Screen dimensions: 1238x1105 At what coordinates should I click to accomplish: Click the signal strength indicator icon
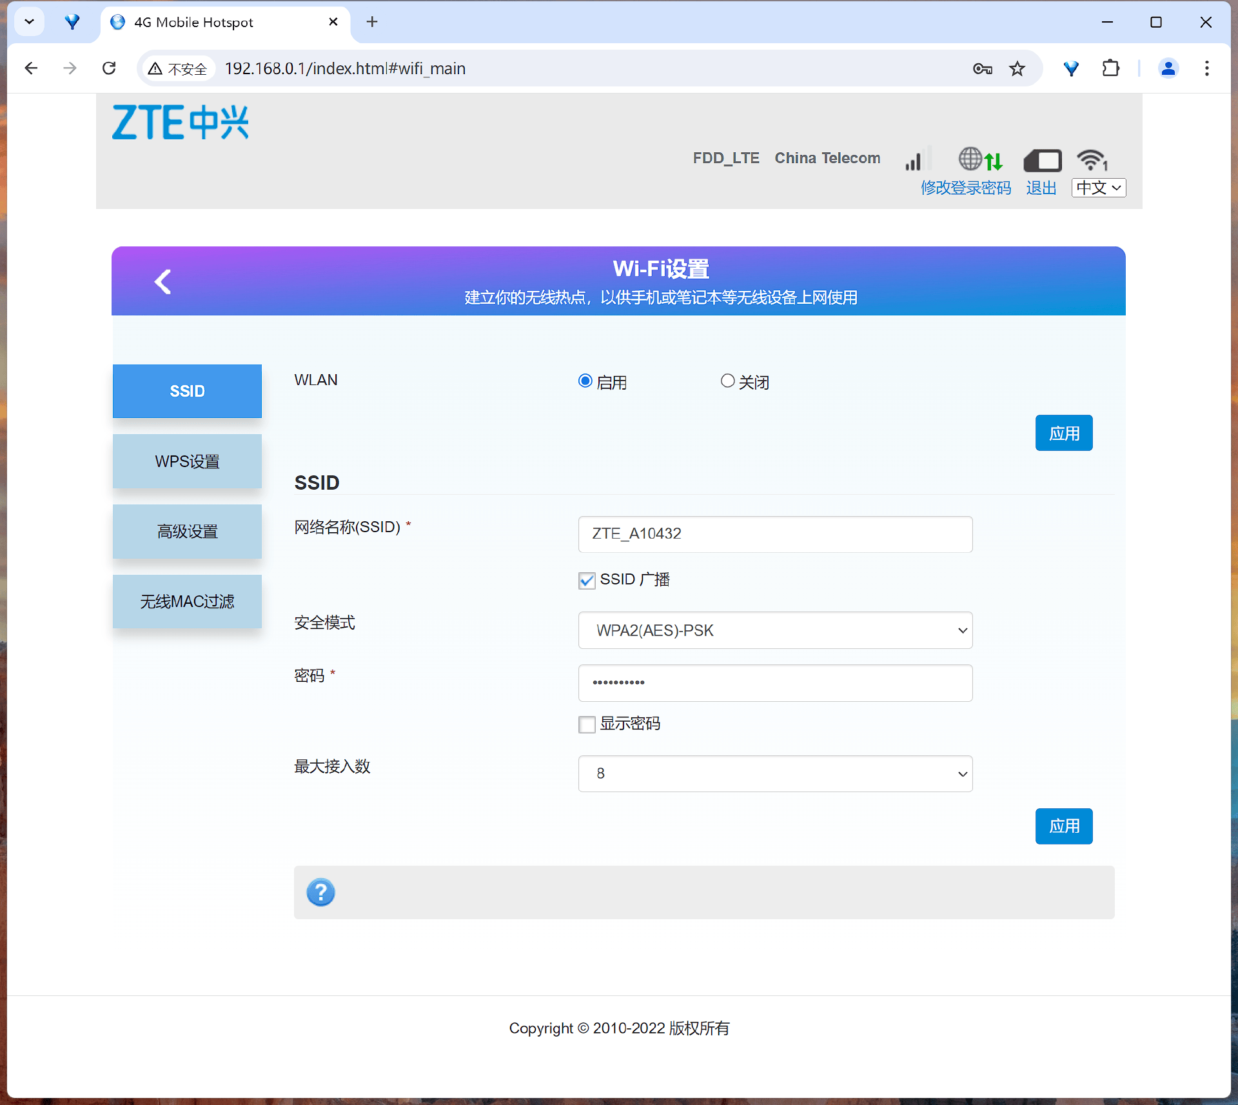[916, 159]
